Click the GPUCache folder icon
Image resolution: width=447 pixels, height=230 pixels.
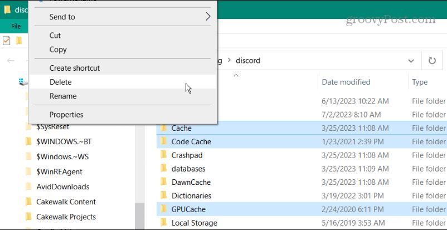point(163,209)
